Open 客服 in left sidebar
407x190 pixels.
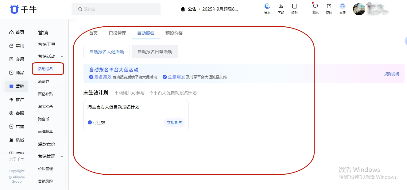coord(17,113)
